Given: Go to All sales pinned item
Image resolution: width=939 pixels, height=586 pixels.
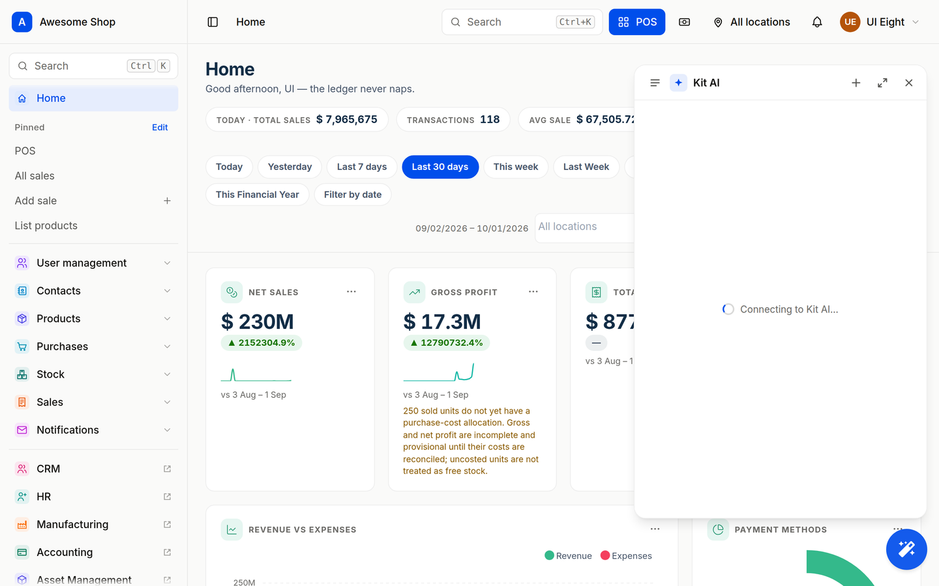Looking at the screenshot, I should tap(93, 176).
